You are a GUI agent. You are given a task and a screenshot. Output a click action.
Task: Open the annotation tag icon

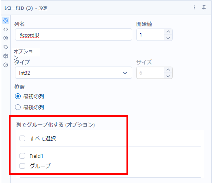(6, 47)
